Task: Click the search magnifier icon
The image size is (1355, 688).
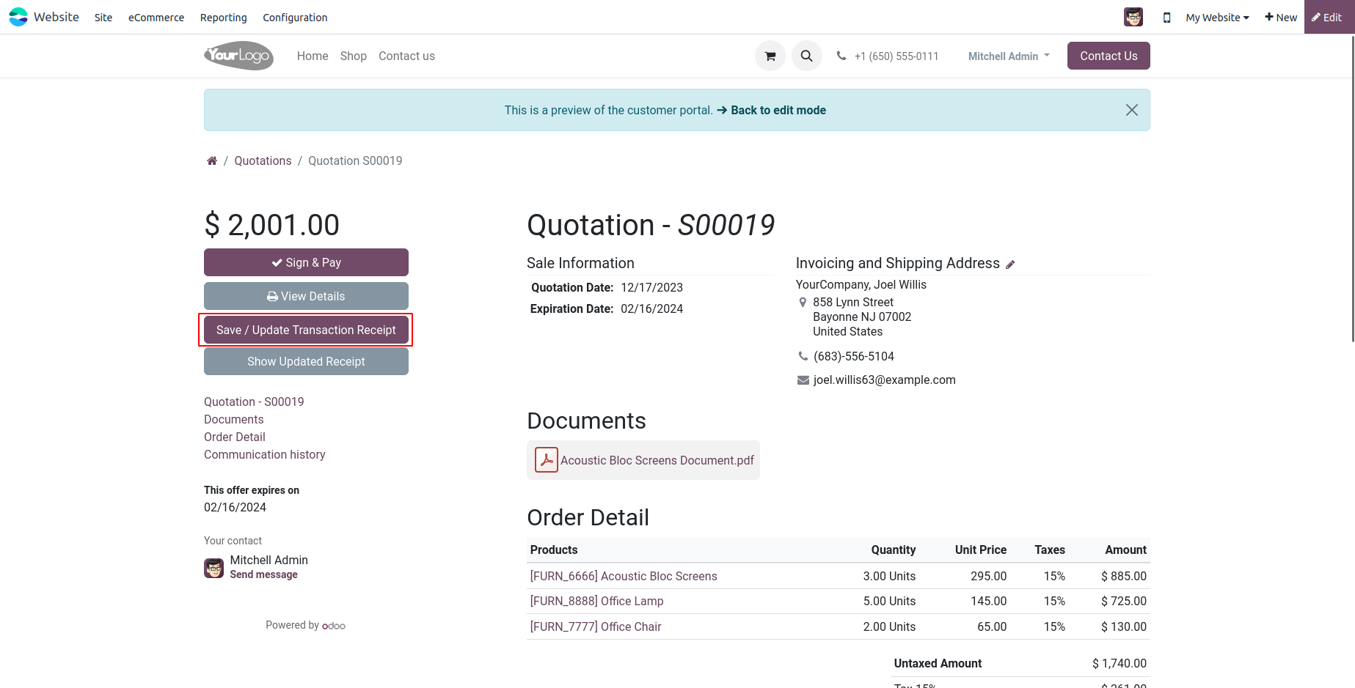Action: pos(806,56)
